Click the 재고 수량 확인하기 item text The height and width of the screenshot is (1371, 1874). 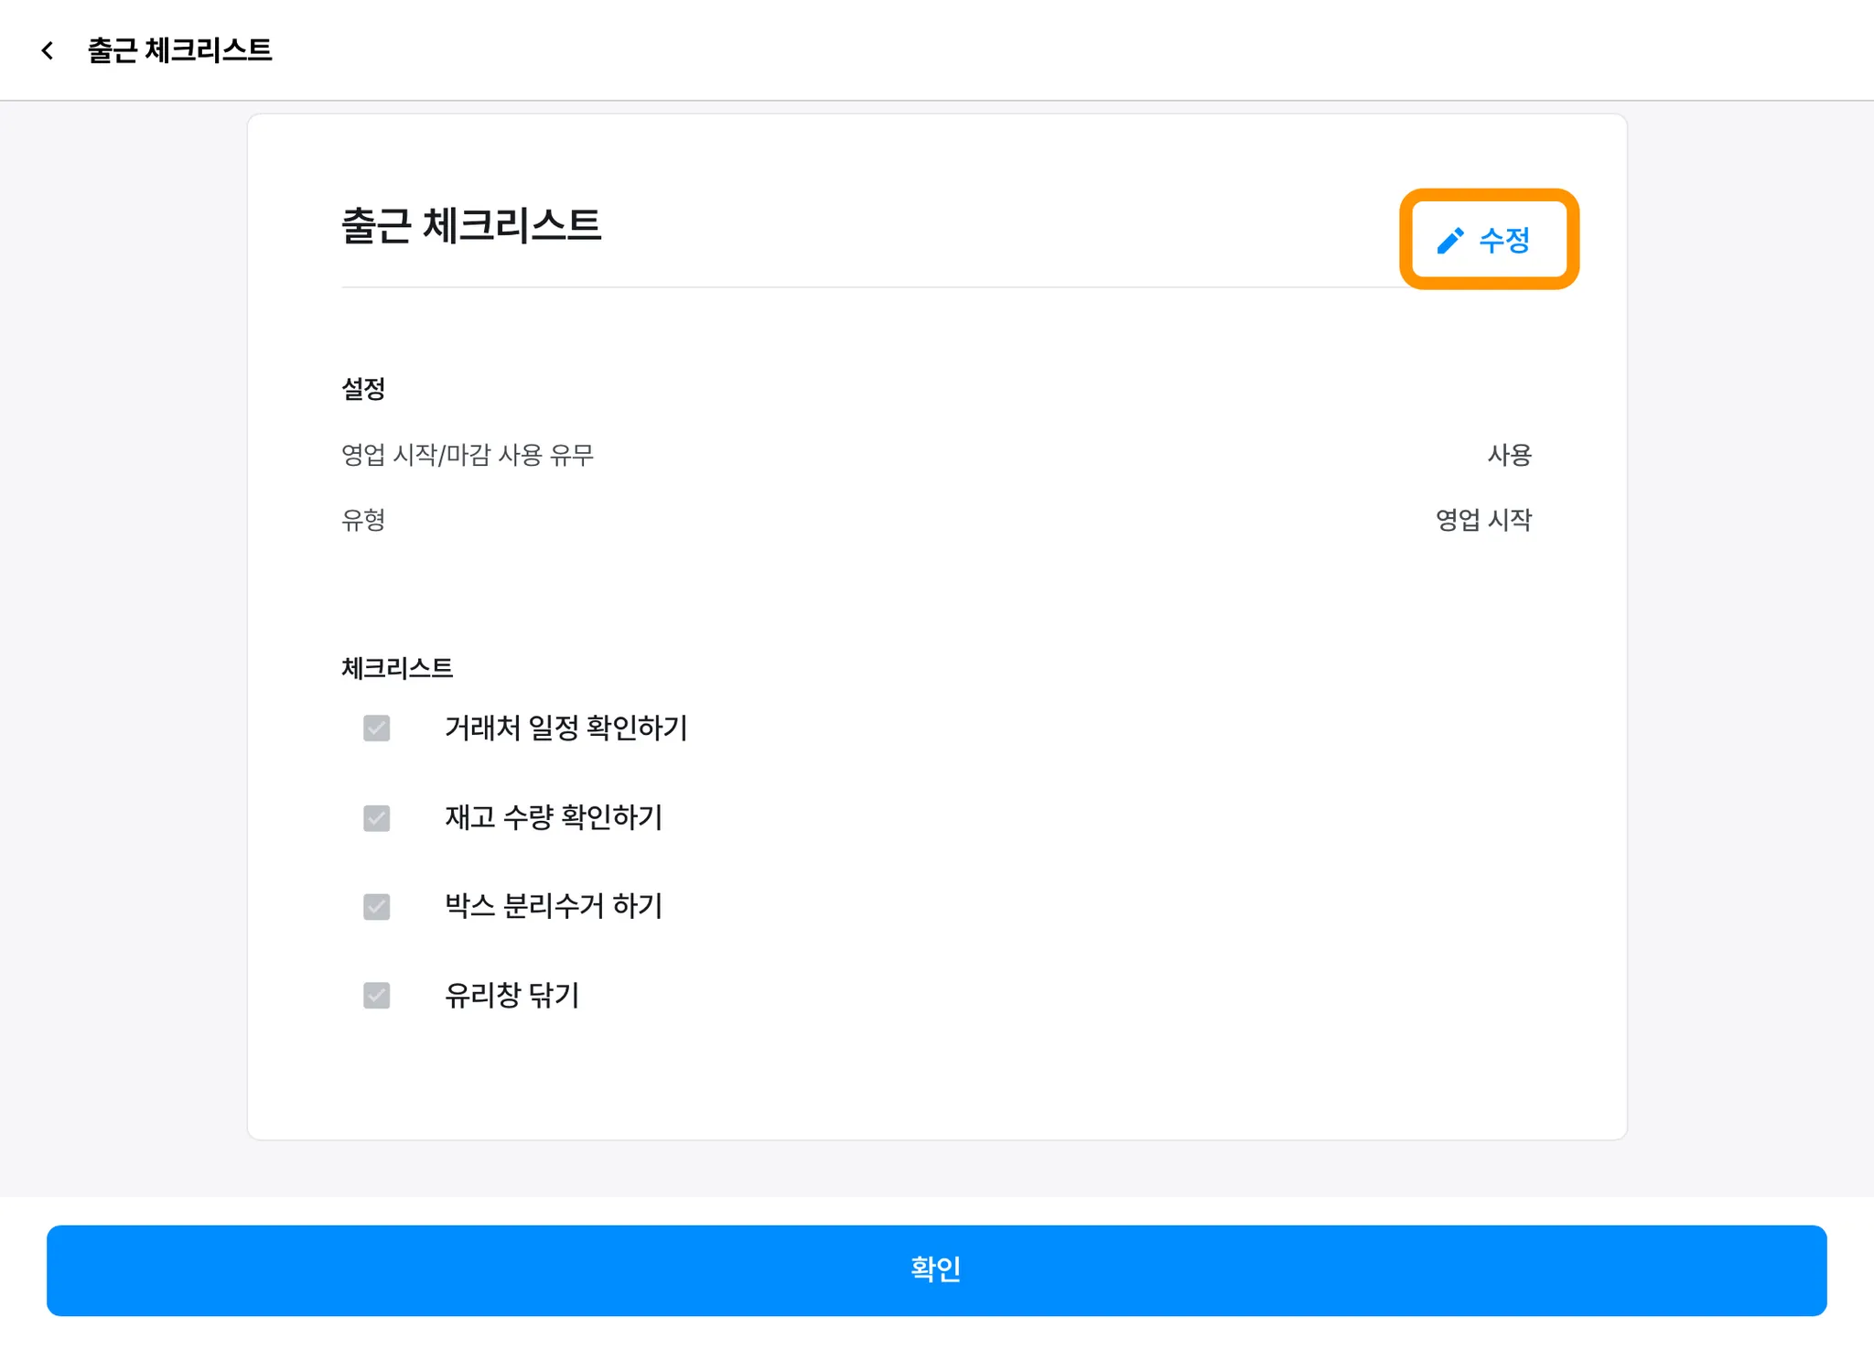553,817
